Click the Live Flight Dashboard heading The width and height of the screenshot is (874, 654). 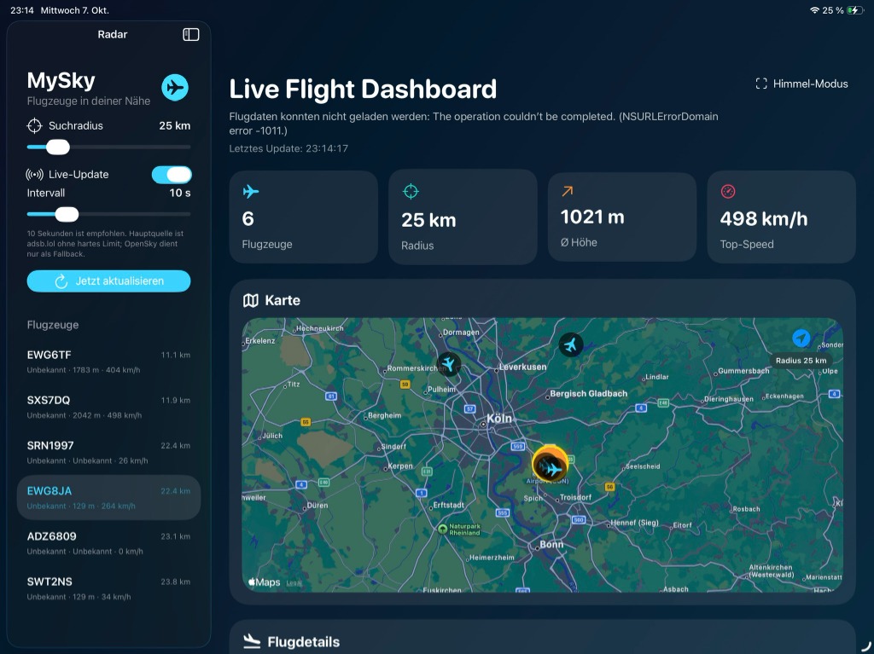[363, 90]
